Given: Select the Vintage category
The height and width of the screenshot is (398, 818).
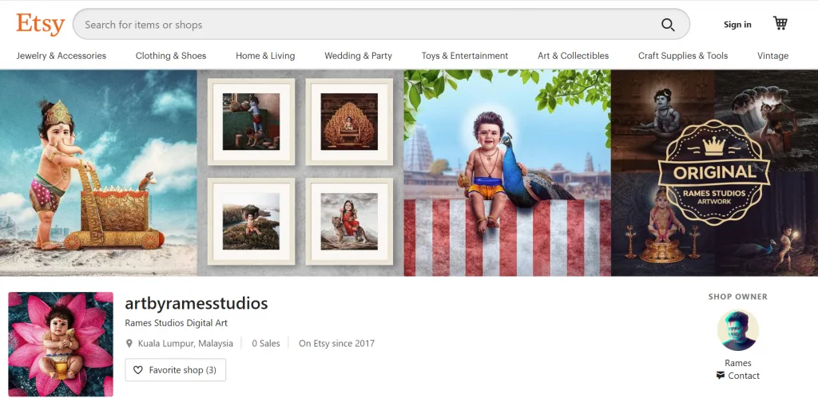Looking at the screenshot, I should [772, 56].
